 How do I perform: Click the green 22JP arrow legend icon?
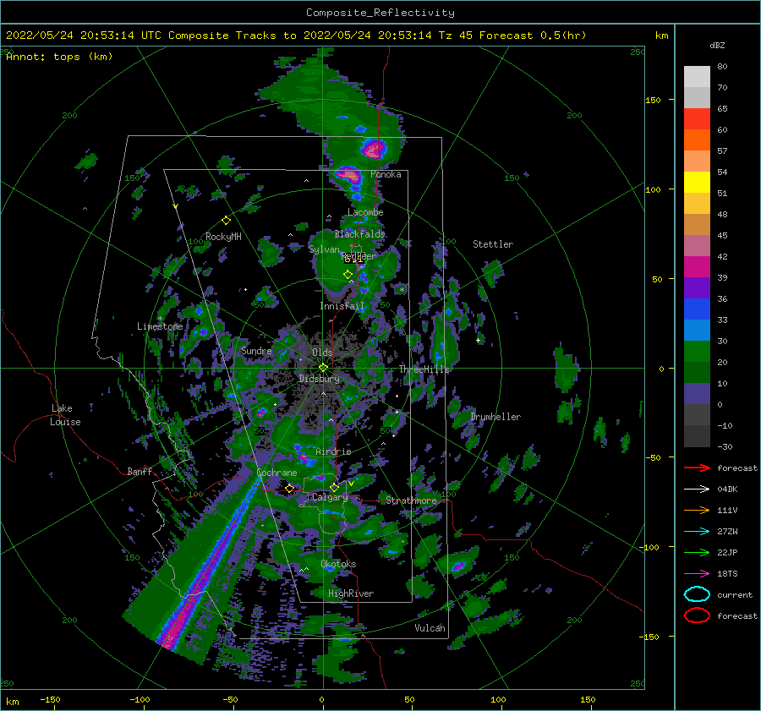click(697, 552)
